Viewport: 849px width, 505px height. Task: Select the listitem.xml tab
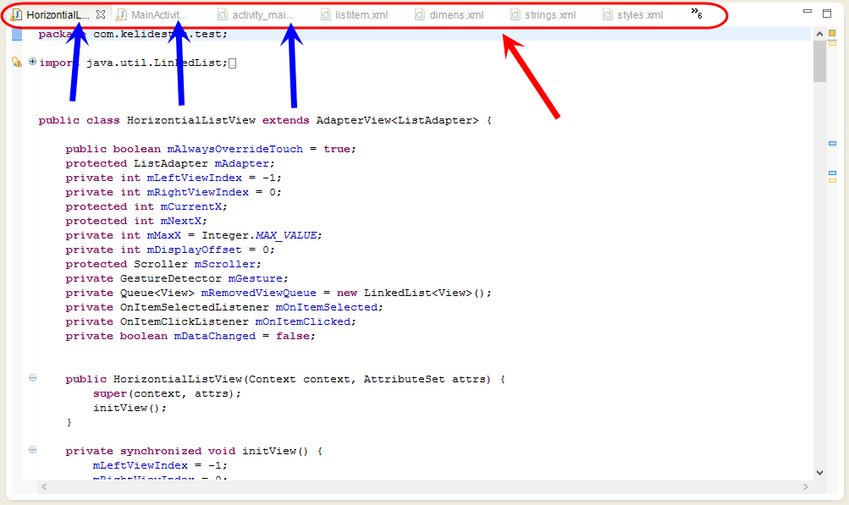click(355, 15)
